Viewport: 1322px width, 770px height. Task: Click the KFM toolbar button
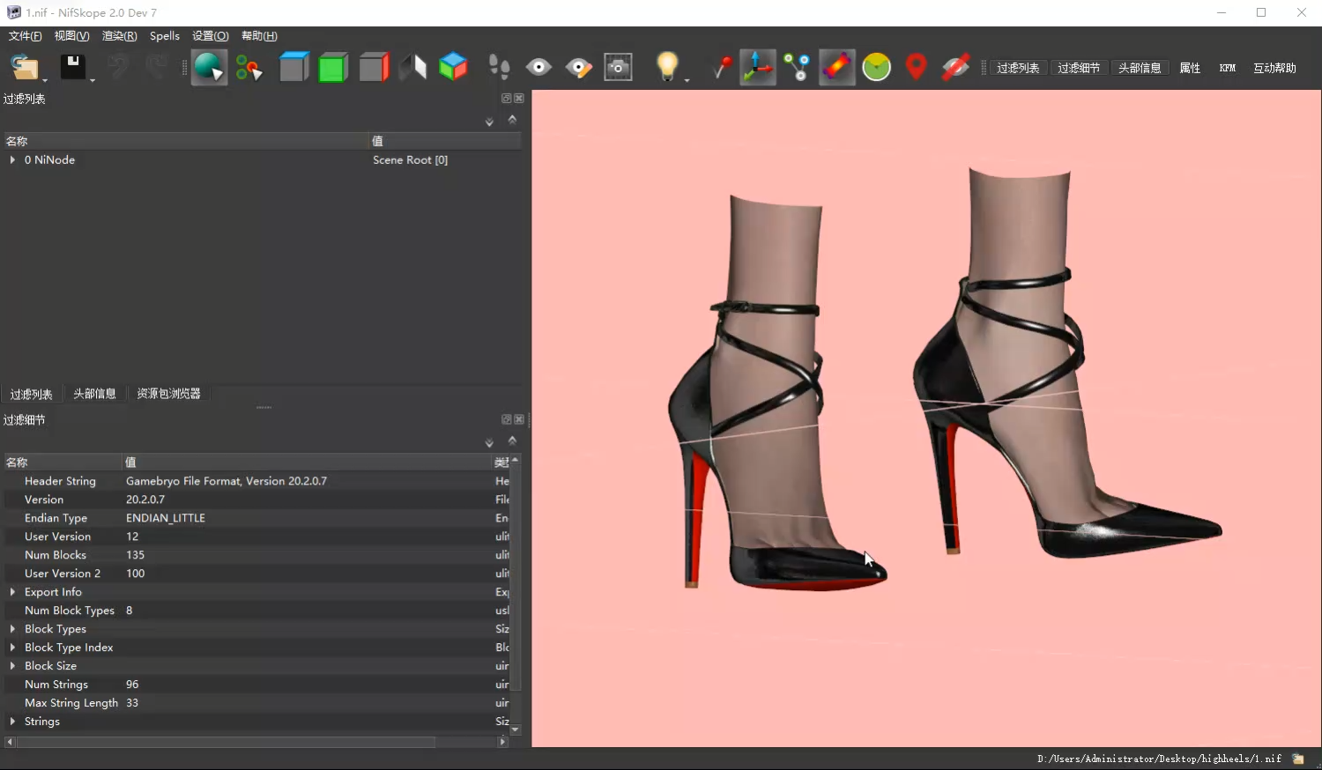coord(1228,68)
